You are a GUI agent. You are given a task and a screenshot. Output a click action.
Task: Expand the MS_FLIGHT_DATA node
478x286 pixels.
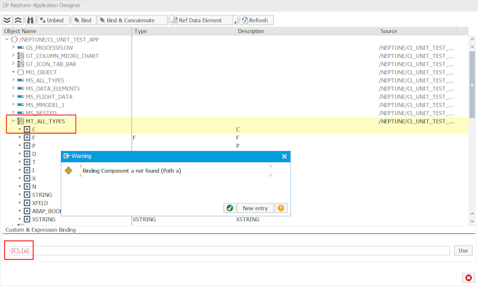point(13,96)
